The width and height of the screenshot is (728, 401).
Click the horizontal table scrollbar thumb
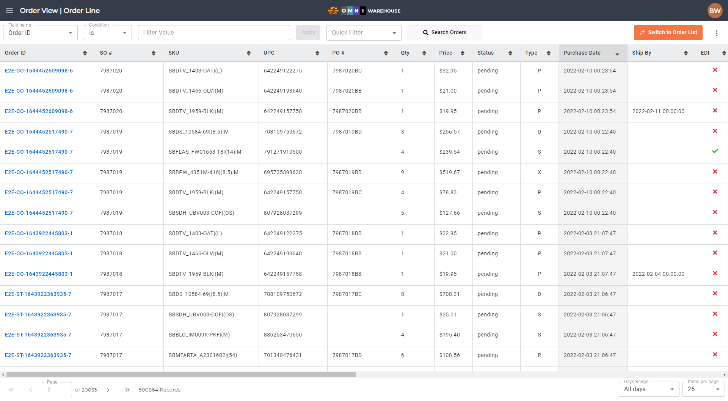click(x=181, y=374)
